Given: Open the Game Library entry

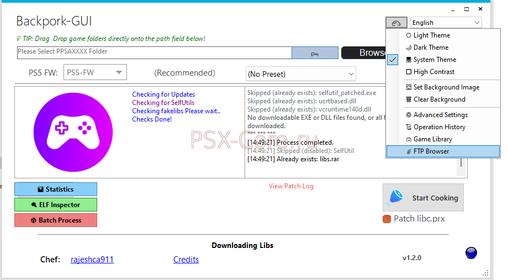Looking at the screenshot, I should click(x=432, y=139).
